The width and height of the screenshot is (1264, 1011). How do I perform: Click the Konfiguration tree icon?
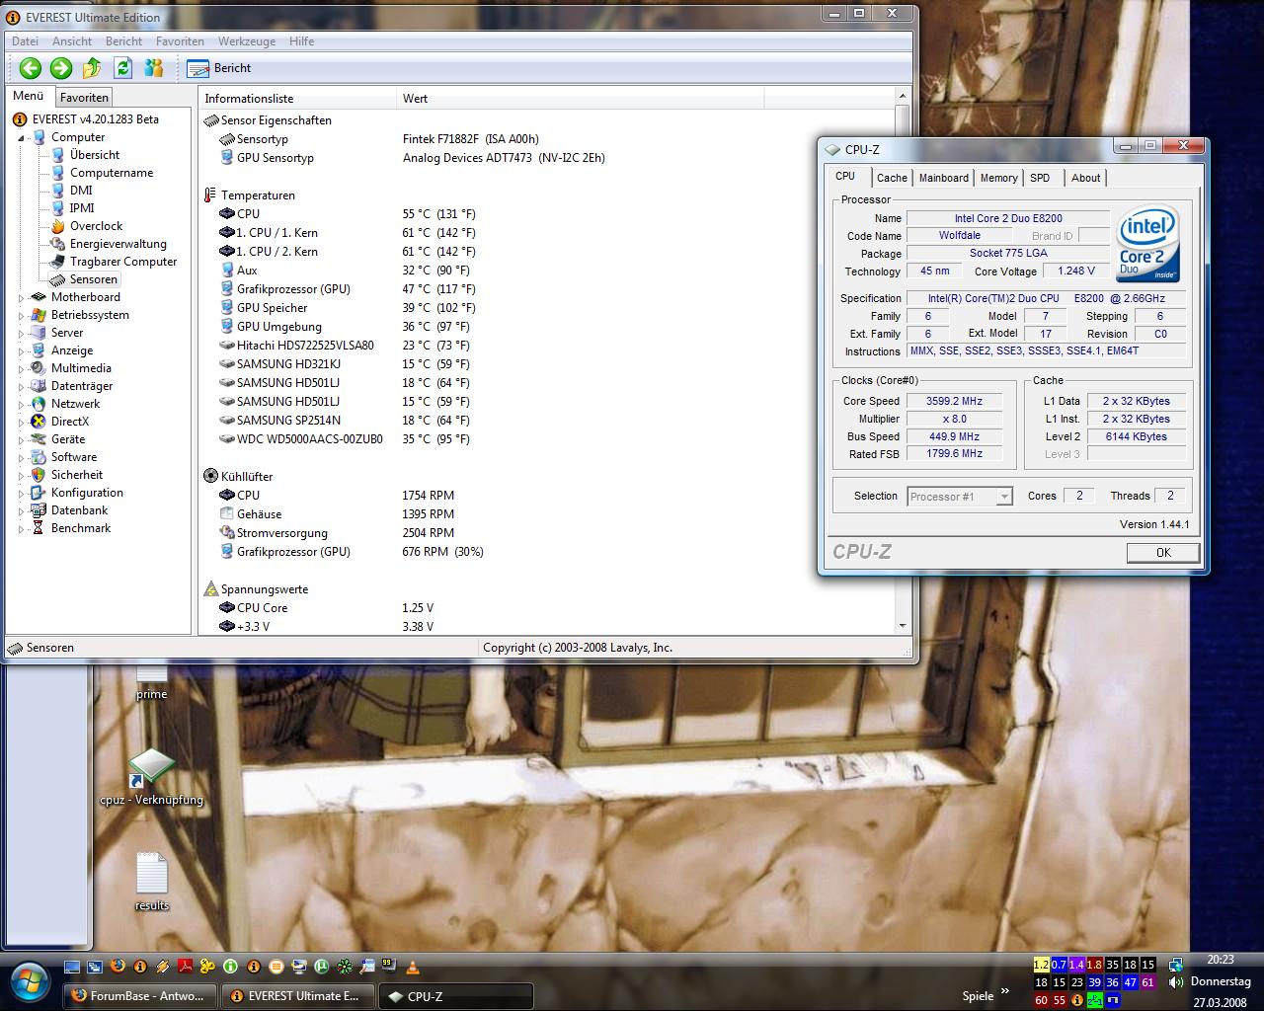(x=39, y=493)
